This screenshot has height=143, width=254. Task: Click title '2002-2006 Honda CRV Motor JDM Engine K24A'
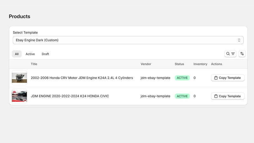pos(82,78)
